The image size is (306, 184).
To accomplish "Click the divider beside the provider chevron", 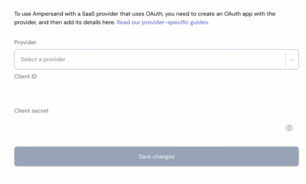I will [285, 59].
